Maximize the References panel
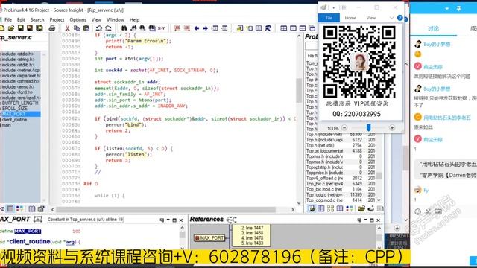 371,220
